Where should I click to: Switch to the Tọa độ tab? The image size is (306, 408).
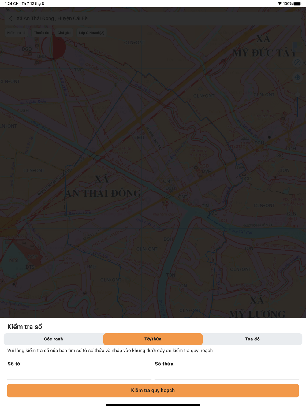(x=252, y=339)
